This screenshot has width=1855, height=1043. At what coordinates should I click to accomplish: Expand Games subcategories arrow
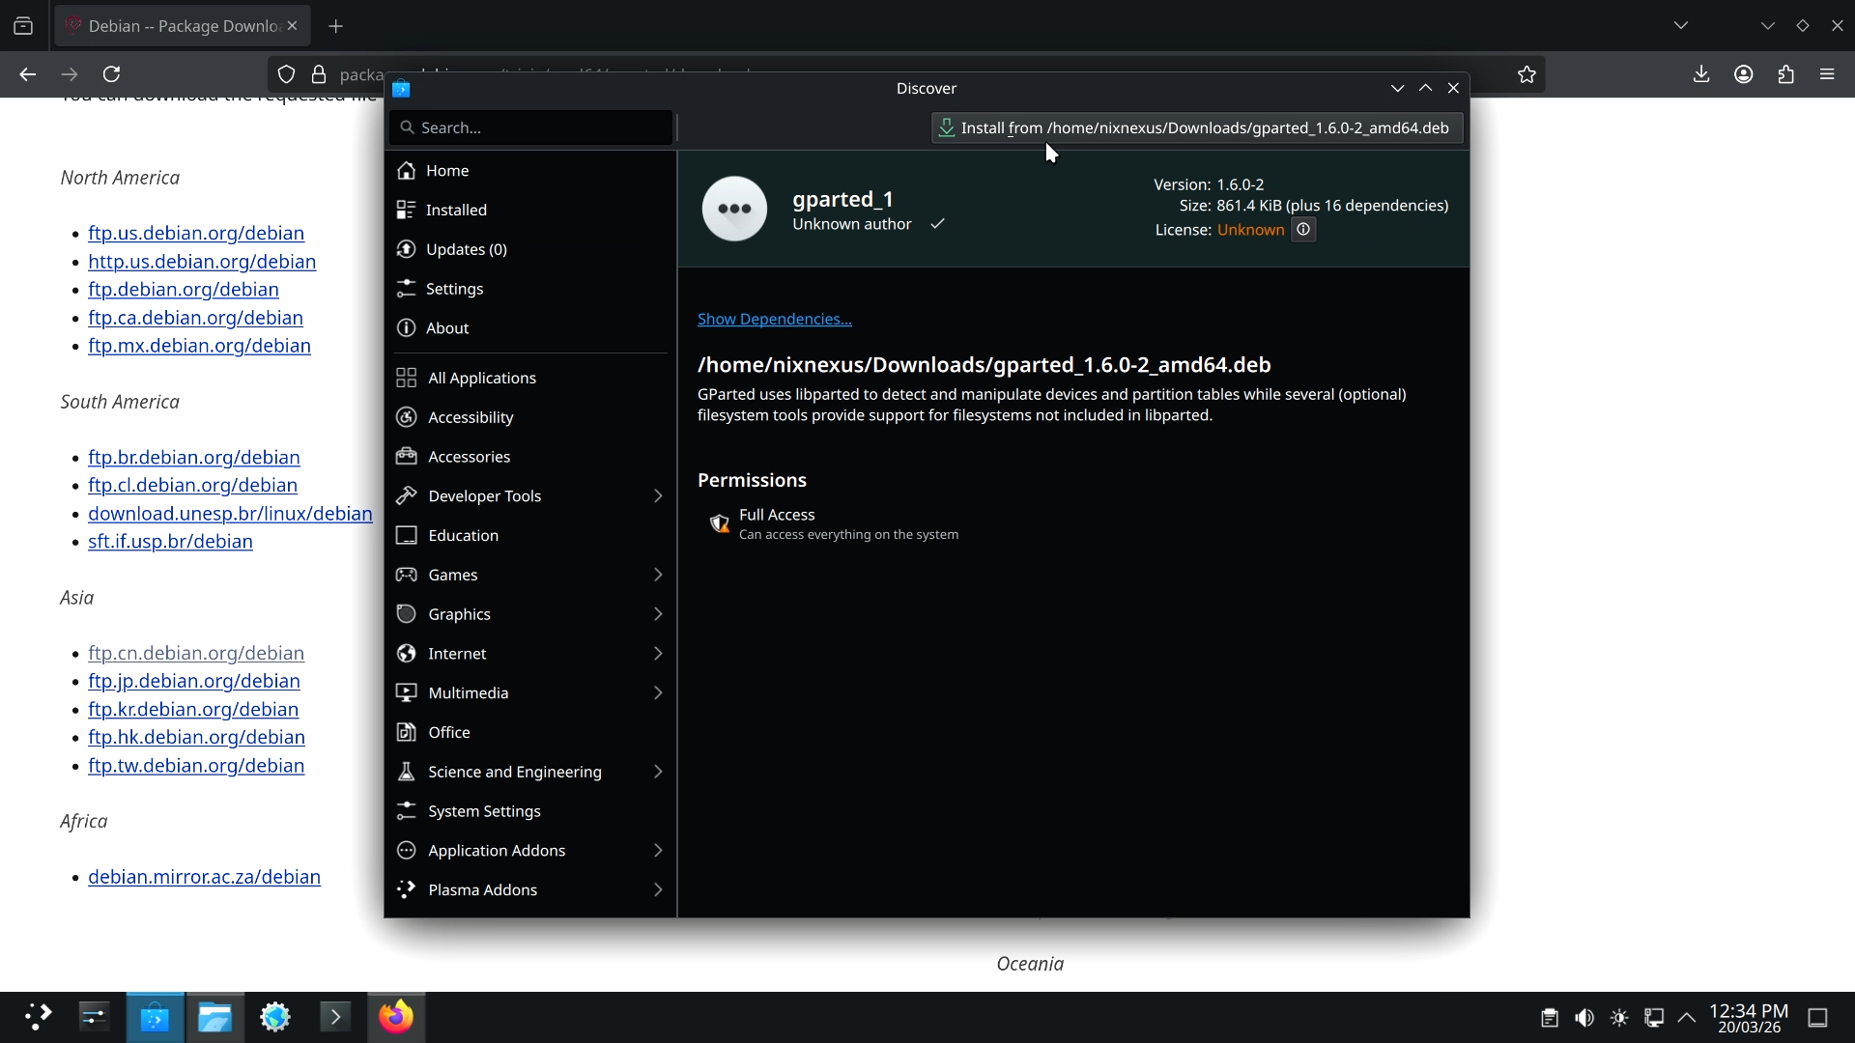658,575
